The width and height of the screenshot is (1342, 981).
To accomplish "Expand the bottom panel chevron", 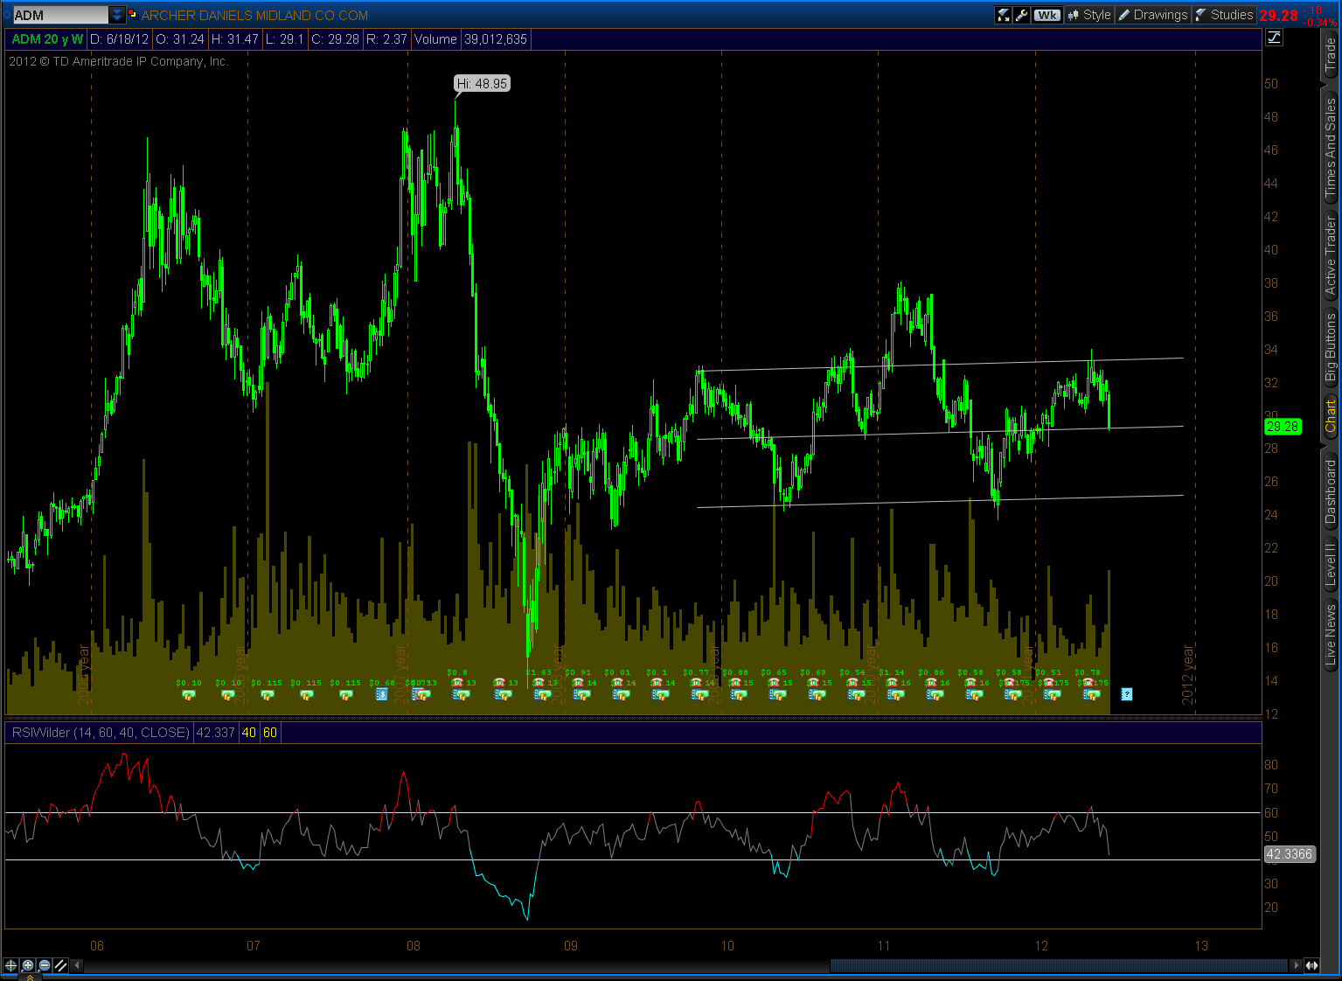I will coord(31,978).
